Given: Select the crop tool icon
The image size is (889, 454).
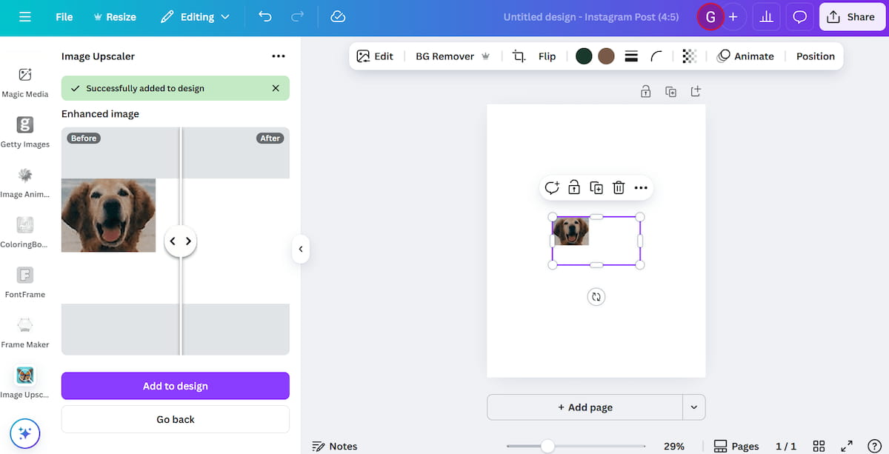Looking at the screenshot, I should coord(519,56).
